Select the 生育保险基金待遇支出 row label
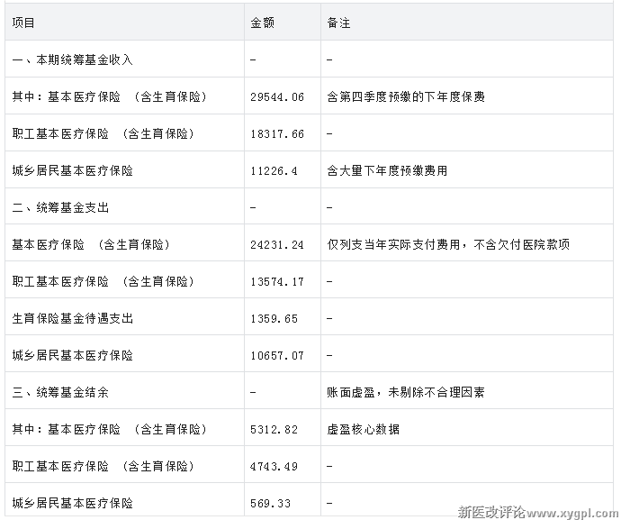This screenshot has height=520, width=621. 72,318
